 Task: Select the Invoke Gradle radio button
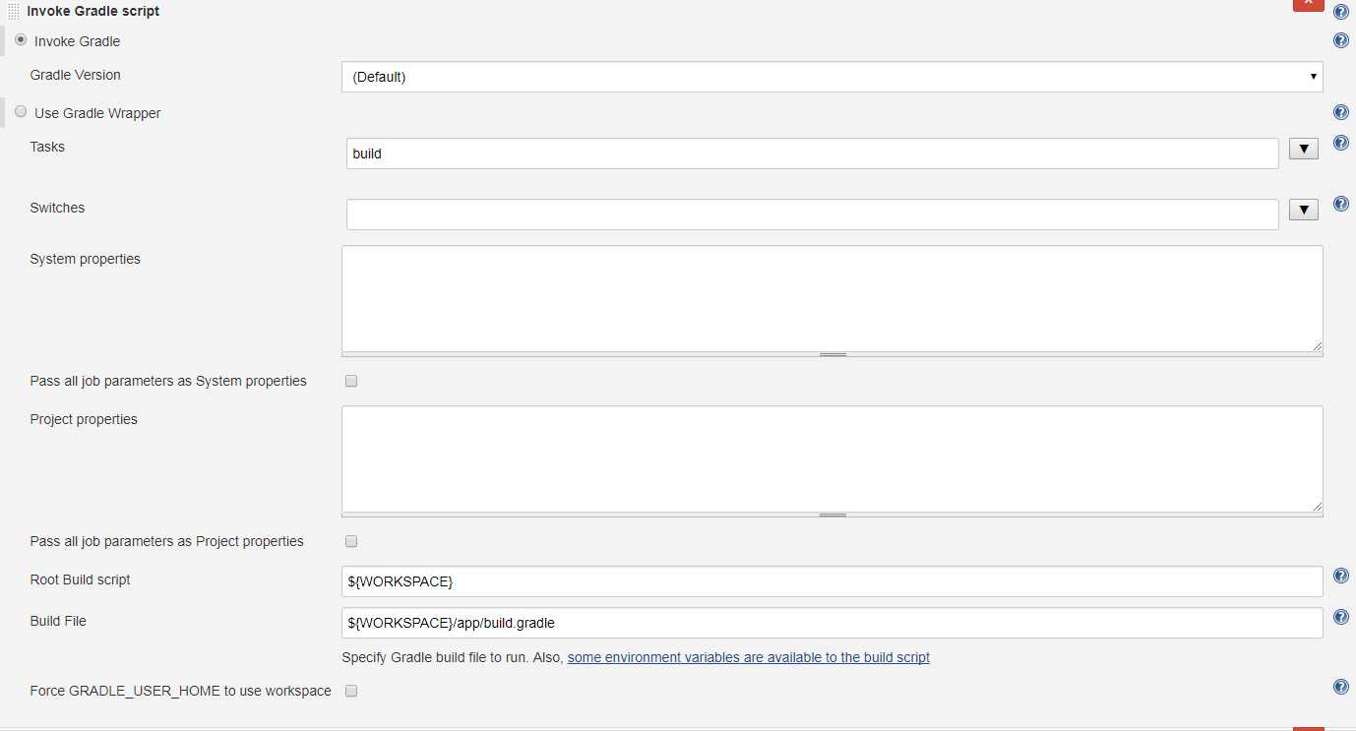pyautogui.click(x=21, y=39)
